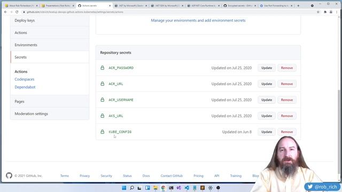Open the footer Status link
The image size is (342, 192).
pos(127,175)
